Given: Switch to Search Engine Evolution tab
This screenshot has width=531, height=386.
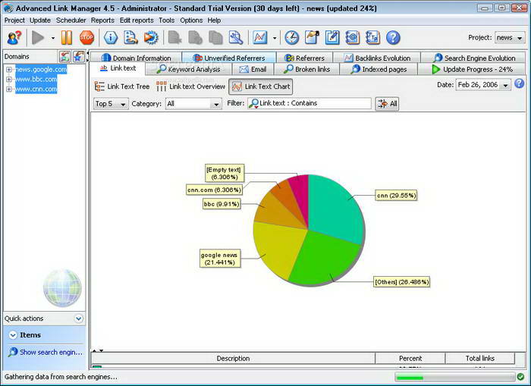Looking at the screenshot, I should point(474,58).
